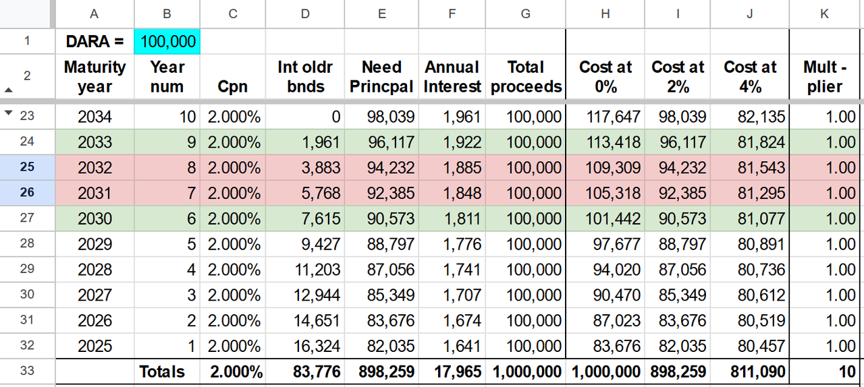Screen dimensions: 864x387
Task: Click the cell showing 11,203
Action: coord(304,270)
